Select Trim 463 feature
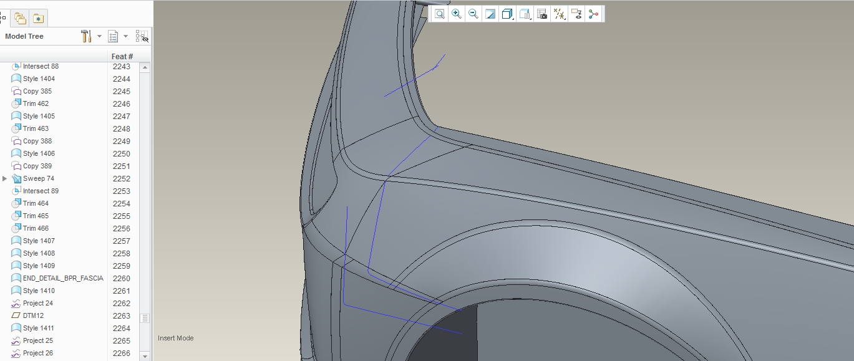This screenshot has width=854, height=361. coord(36,128)
